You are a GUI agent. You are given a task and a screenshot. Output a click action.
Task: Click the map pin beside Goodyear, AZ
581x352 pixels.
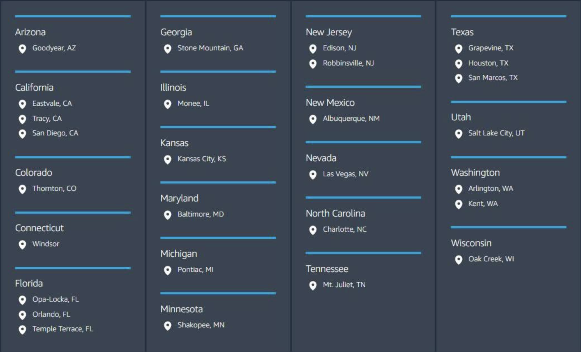(x=22, y=49)
